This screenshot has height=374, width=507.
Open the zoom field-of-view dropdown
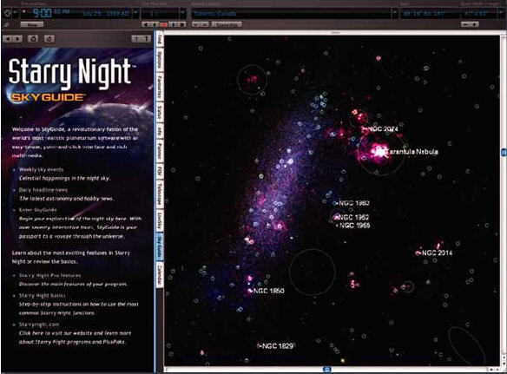point(501,14)
